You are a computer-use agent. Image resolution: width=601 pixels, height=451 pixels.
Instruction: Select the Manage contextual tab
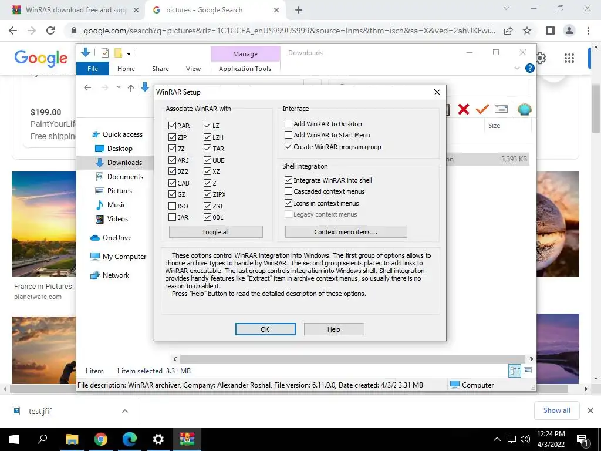(245, 54)
